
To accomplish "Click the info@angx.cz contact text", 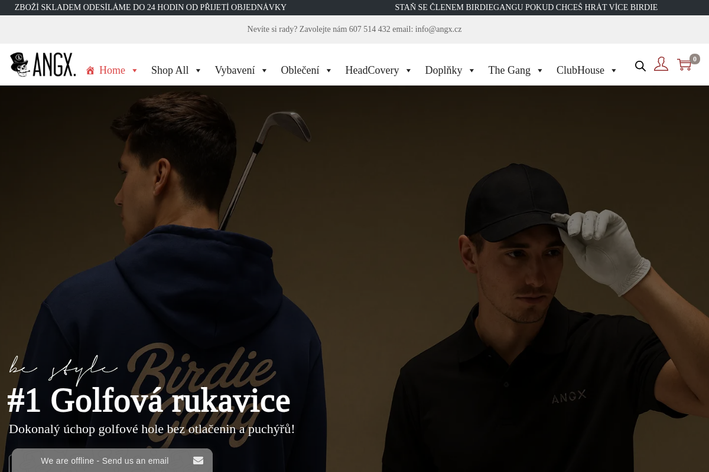I will pos(438,29).
